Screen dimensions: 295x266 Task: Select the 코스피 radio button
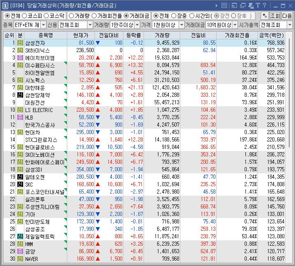pos(24,16)
